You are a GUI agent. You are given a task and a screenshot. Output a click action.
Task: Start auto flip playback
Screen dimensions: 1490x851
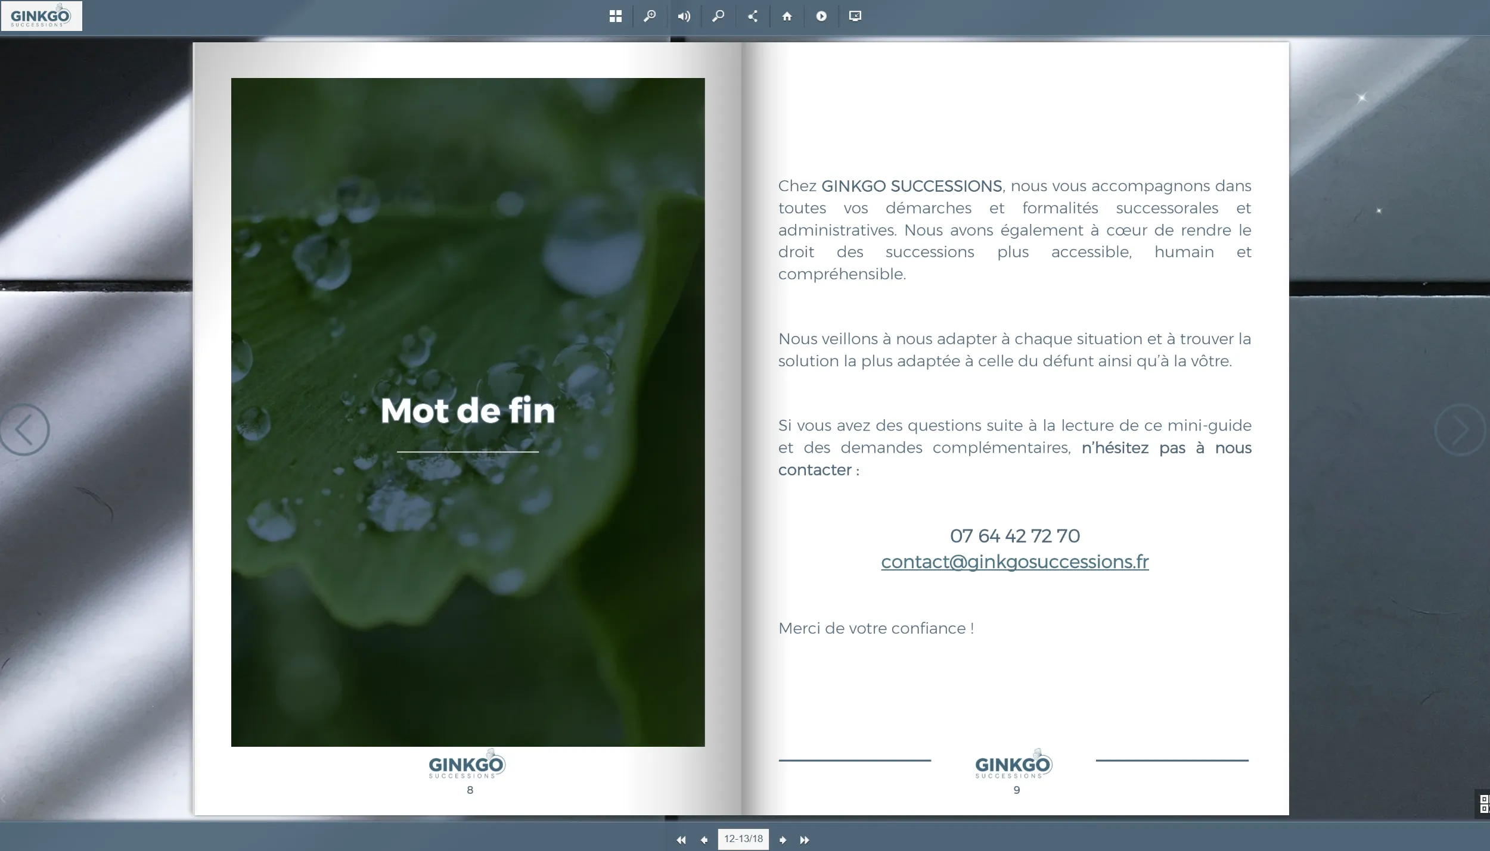pyautogui.click(x=821, y=16)
